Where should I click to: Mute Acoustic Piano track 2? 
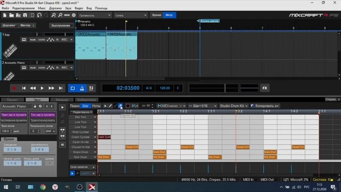coord(33,68)
